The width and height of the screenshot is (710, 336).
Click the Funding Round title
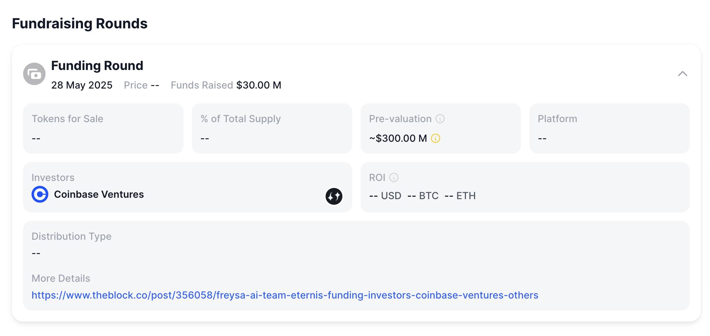click(x=97, y=65)
